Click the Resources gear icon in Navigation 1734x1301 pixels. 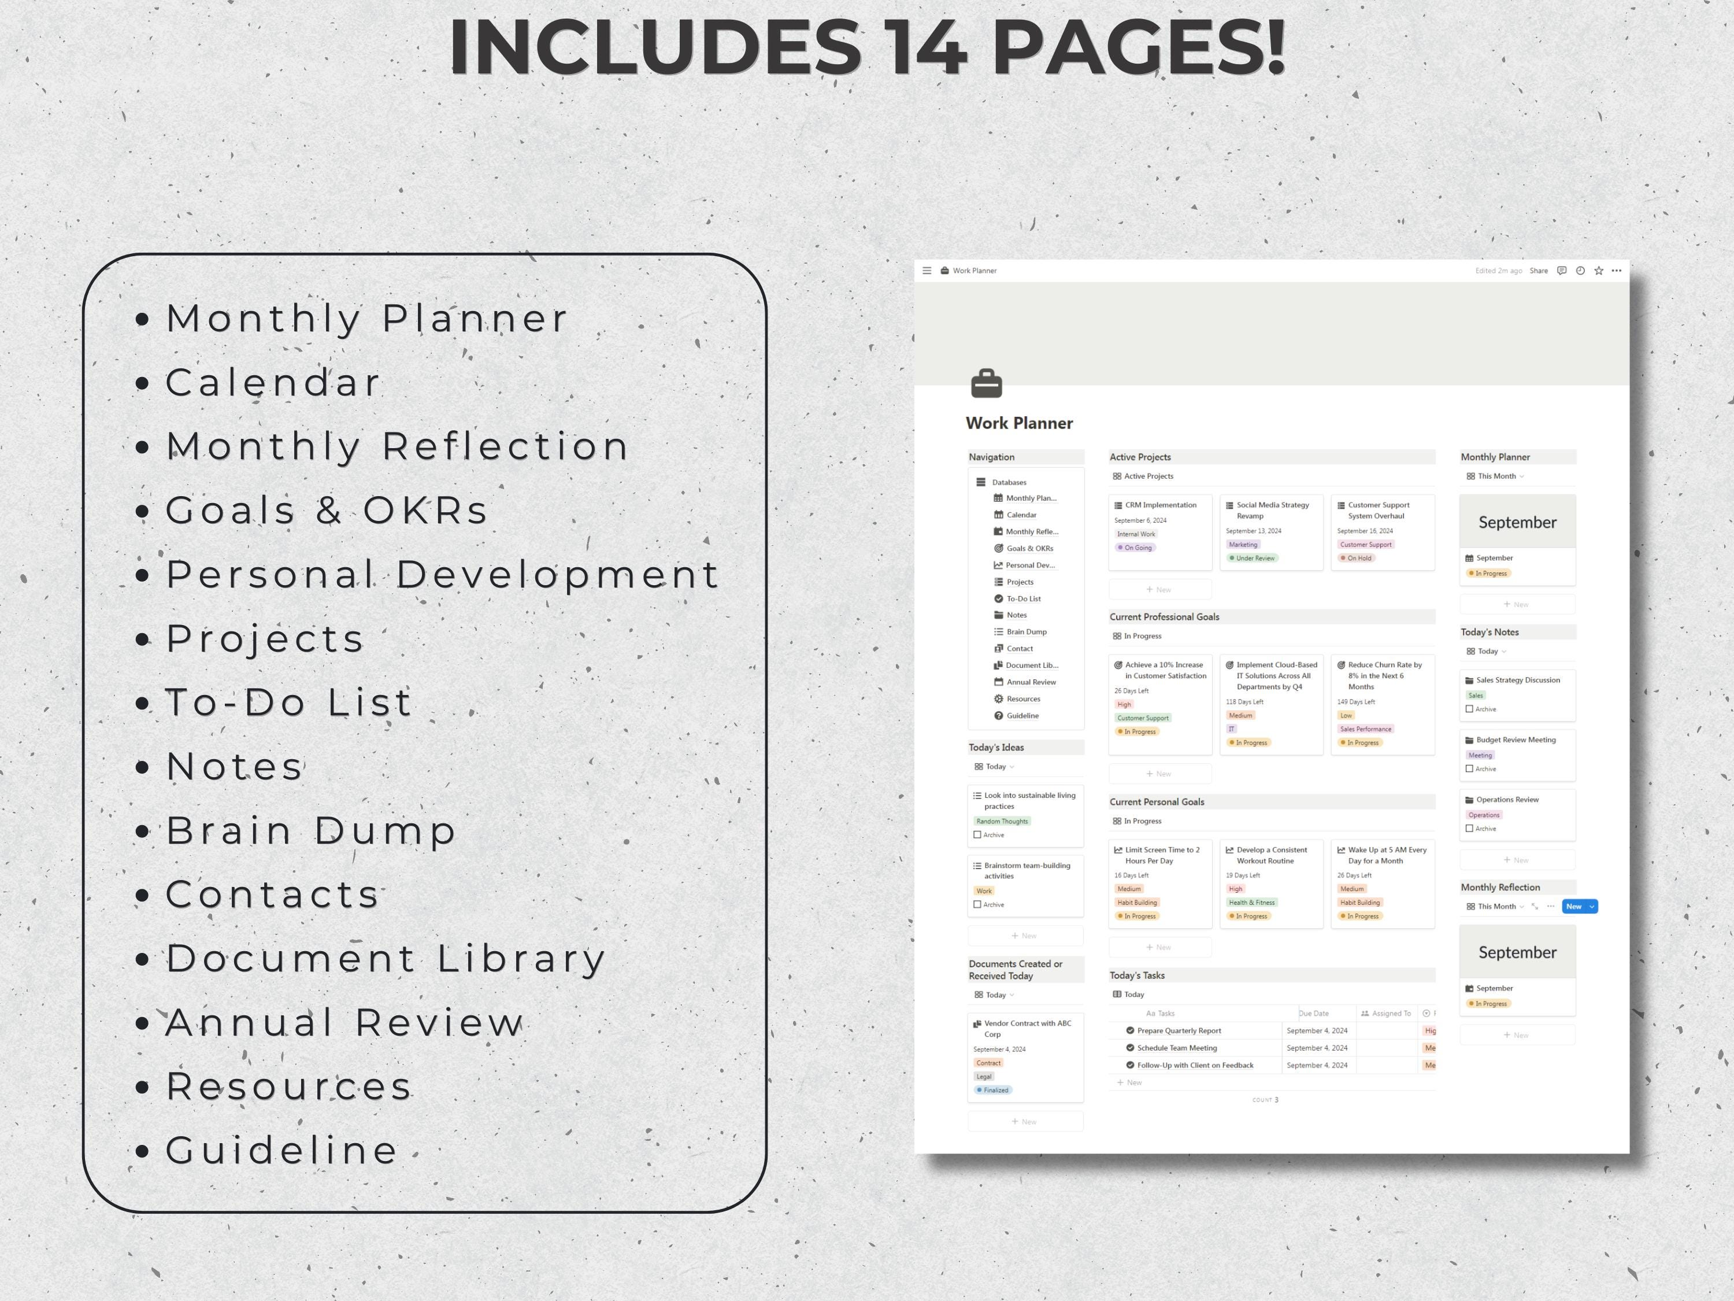point(999,698)
